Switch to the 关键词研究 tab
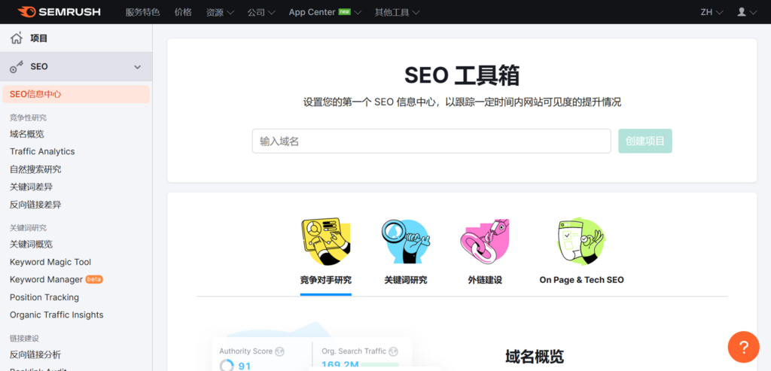Image resolution: width=771 pixels, height=371 pixels. point(406,280)
